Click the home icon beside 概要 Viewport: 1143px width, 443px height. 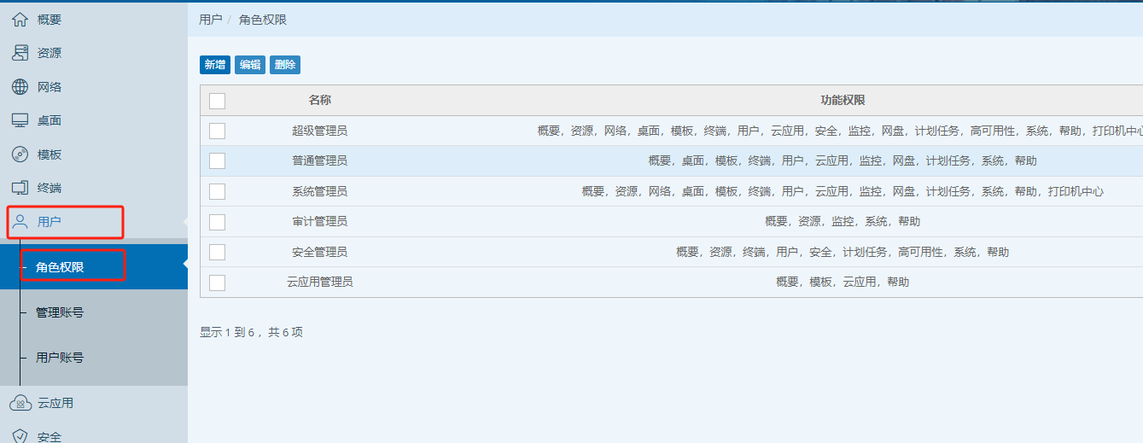(20, 20)
